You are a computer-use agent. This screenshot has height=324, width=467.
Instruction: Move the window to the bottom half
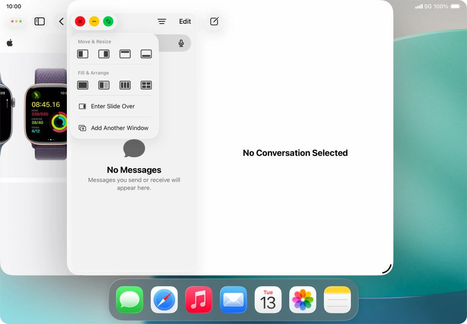(x=146, y=54)
